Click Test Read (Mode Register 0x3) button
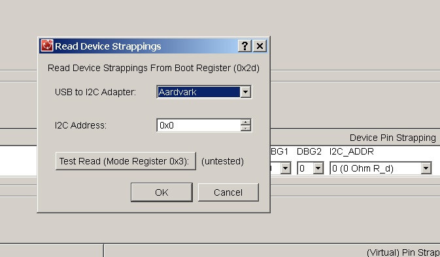 pos(126,161)
